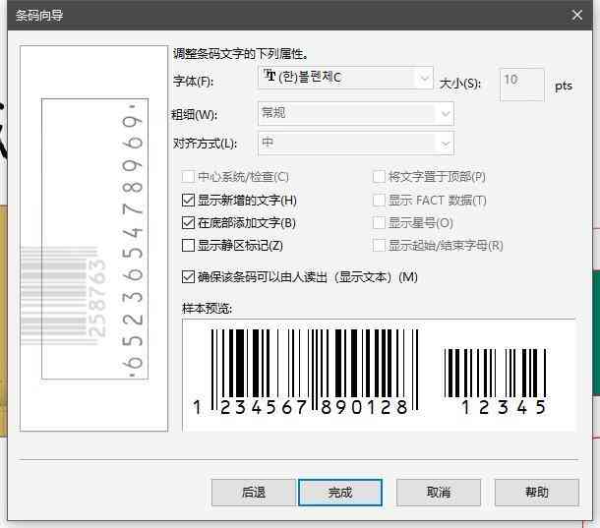Click the 字体(F): label
The width and height of the screenshot is (600, 528).
193,81
